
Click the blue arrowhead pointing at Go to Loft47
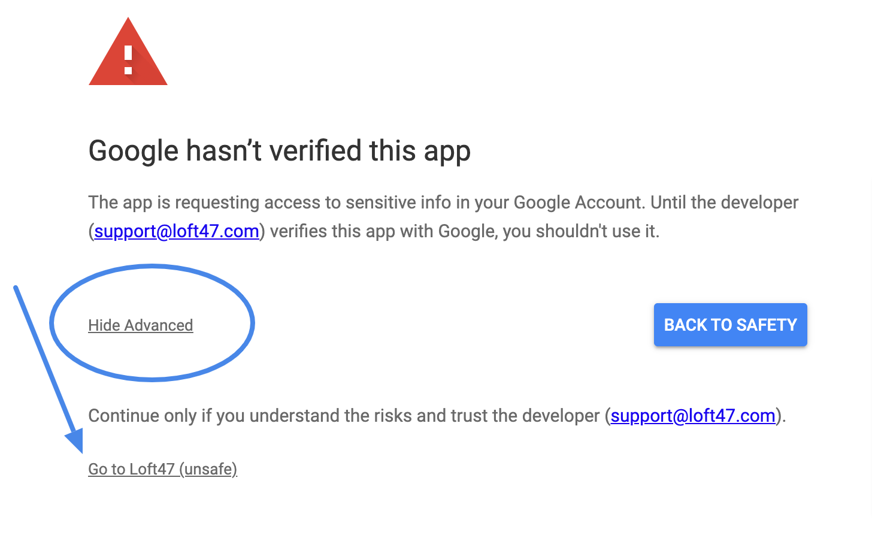pos(74,440)
